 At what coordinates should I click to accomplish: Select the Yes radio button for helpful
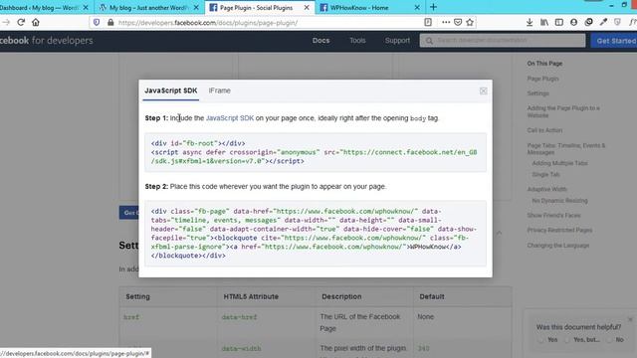point(540,340)
